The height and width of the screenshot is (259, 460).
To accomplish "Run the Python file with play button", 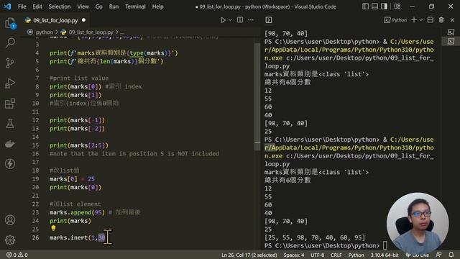I will [223, 20].
